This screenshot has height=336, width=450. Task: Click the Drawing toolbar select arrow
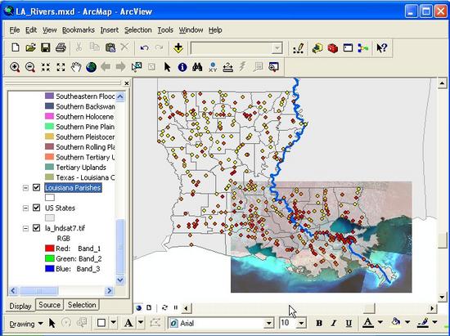point(52,323)
